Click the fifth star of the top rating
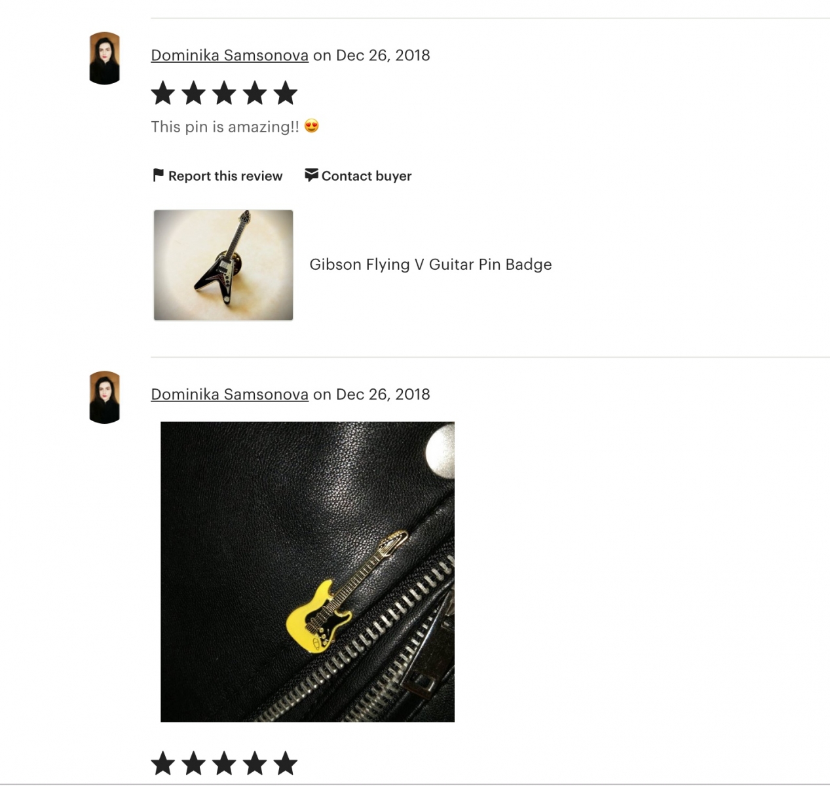Screen dimensions: 830x786 pyautogui.click(x=286, y=93)
